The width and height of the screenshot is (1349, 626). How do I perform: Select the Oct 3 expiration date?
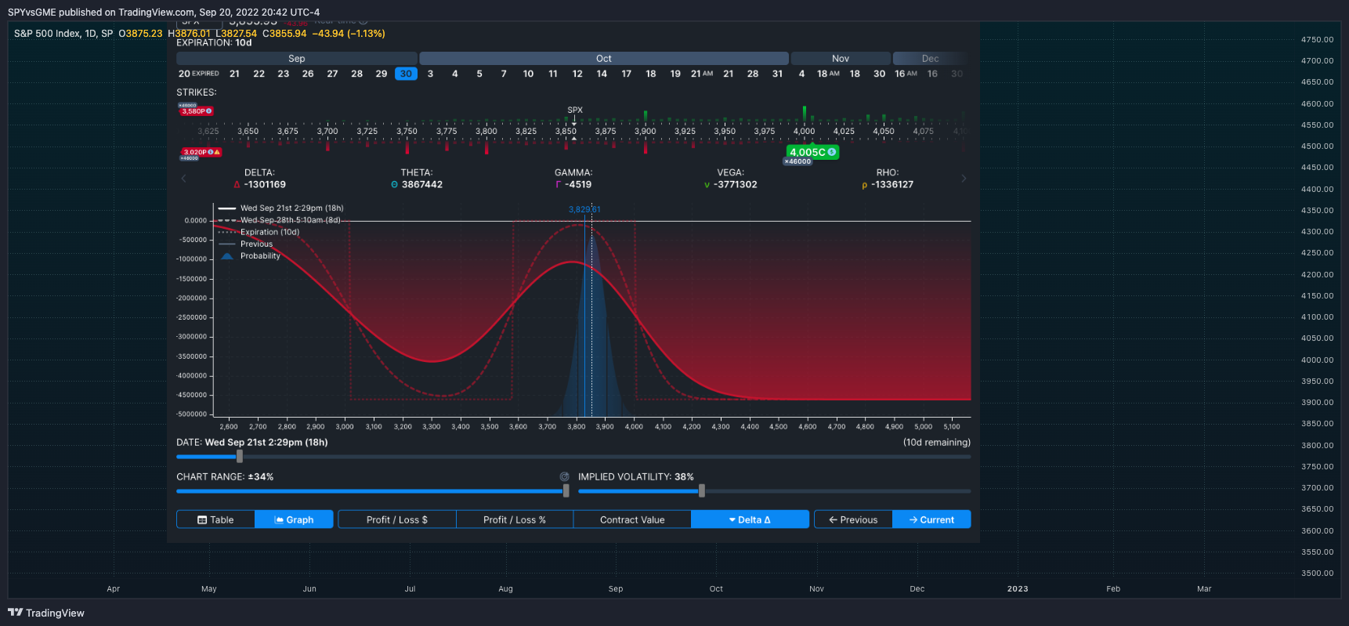[430, 74]
